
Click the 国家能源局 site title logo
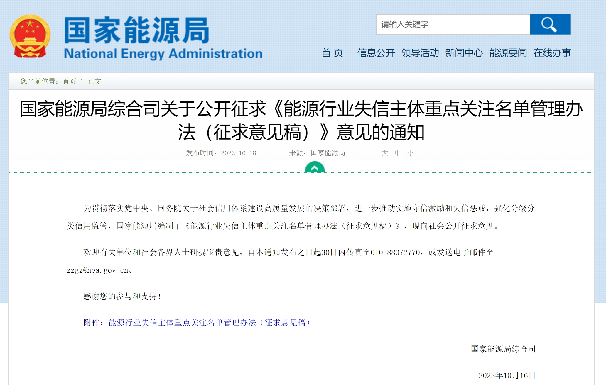(136, 30)
